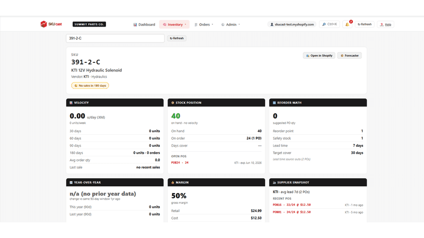Click the SKU title 391-2-C
424x238 pixels.
86,62
